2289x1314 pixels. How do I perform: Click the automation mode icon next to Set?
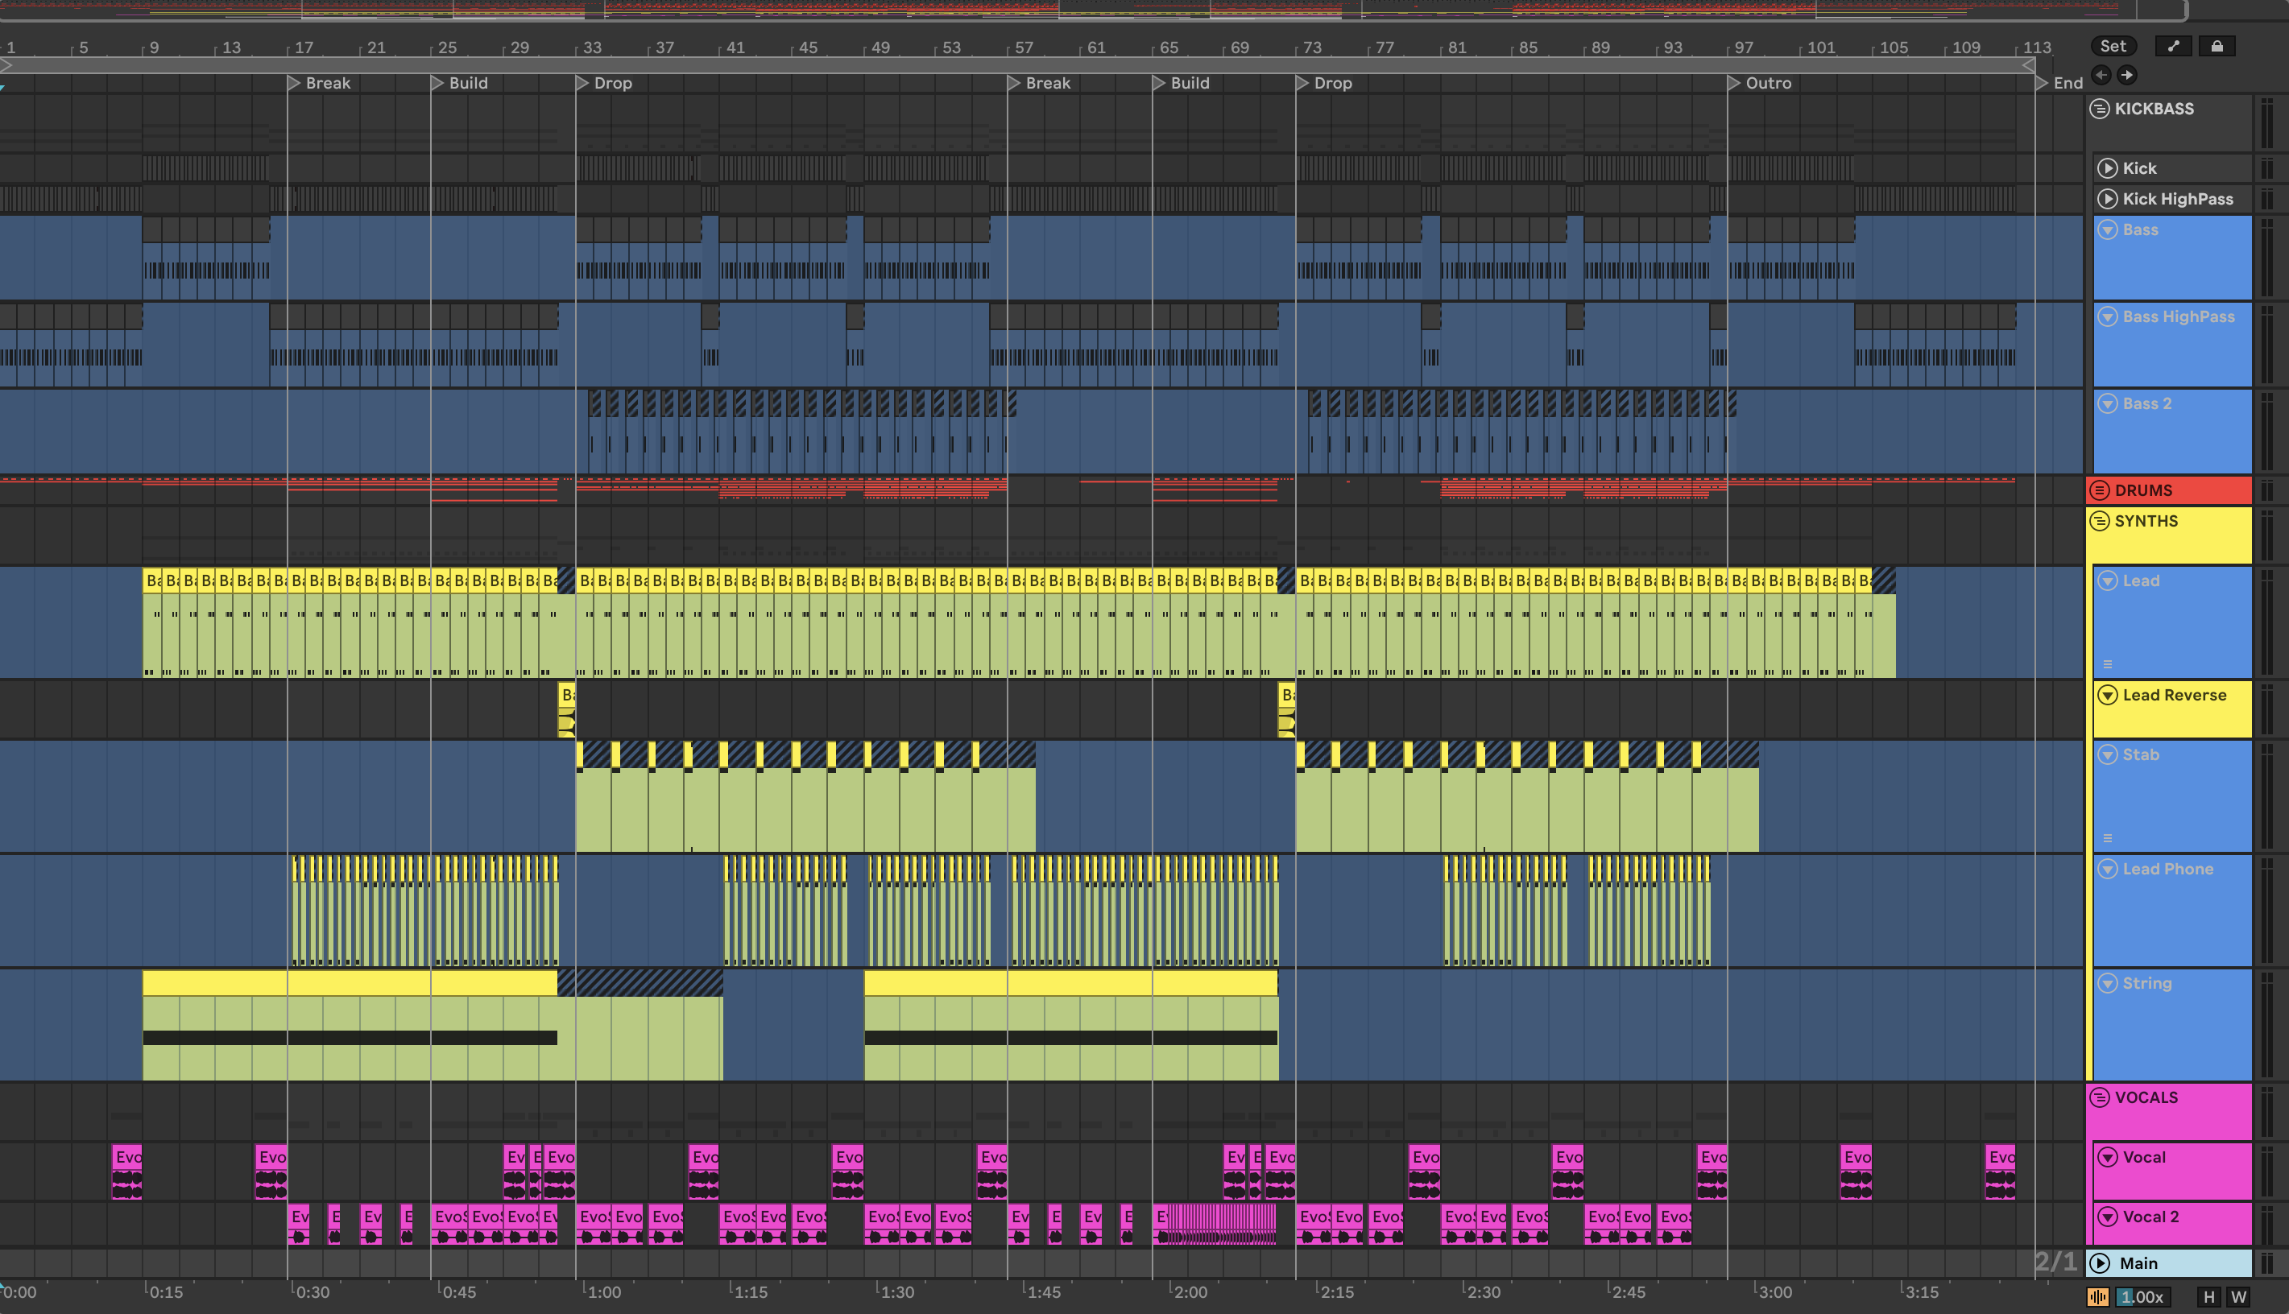pos(2174,46)
